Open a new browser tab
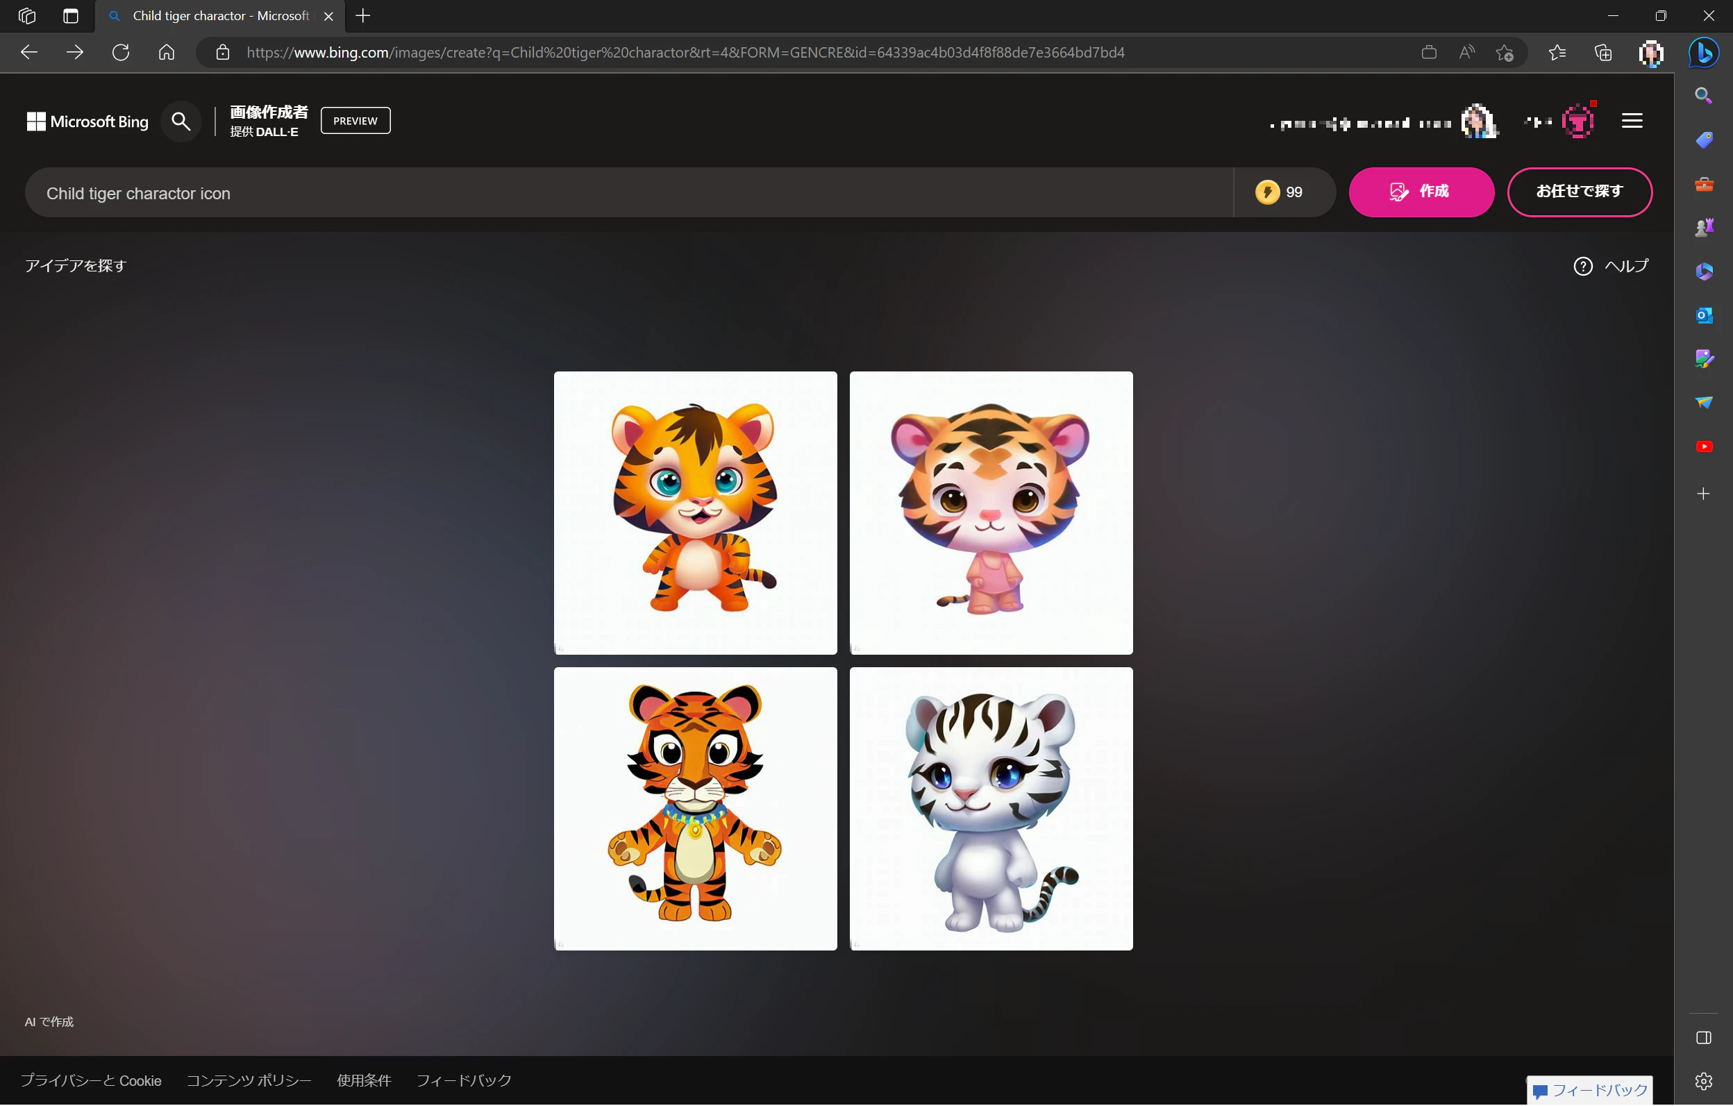The image size is (1733, 1106). coord(363,16)
